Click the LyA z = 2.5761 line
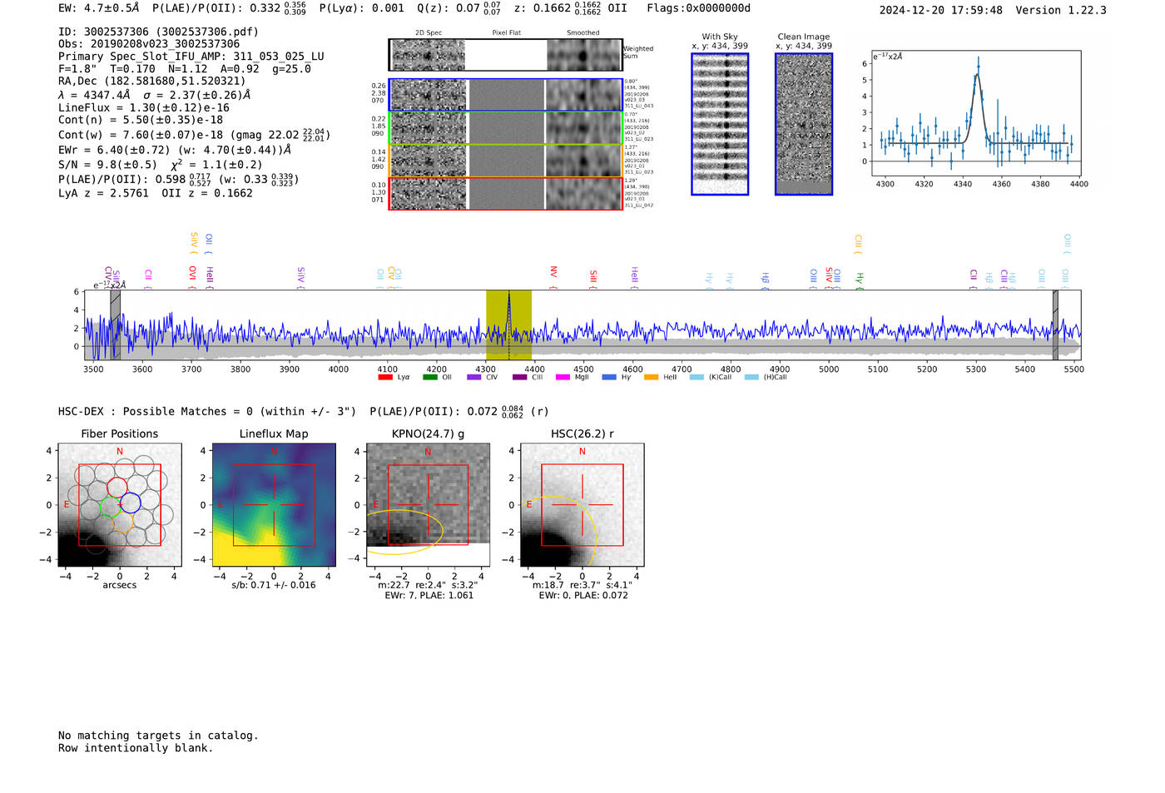This screenshot has height=793, width=1165. coord(156,193)
